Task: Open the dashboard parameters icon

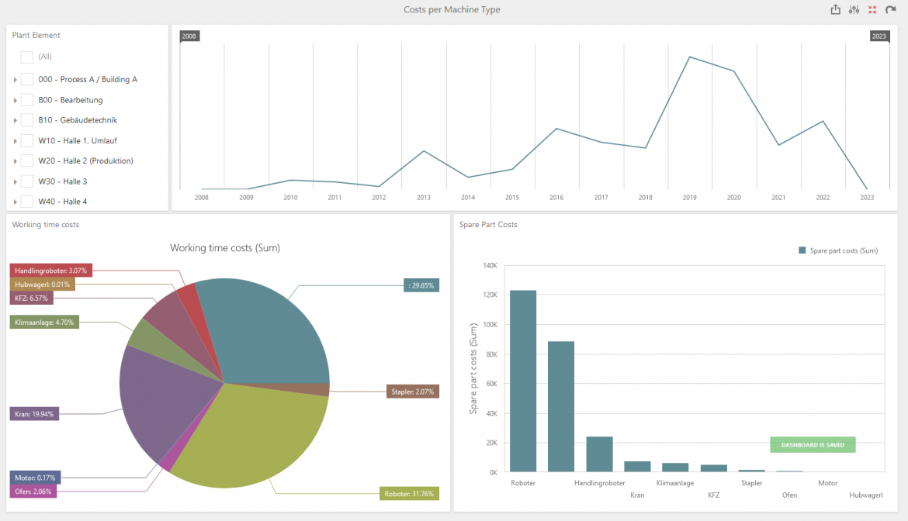Action: pos(854,9)
